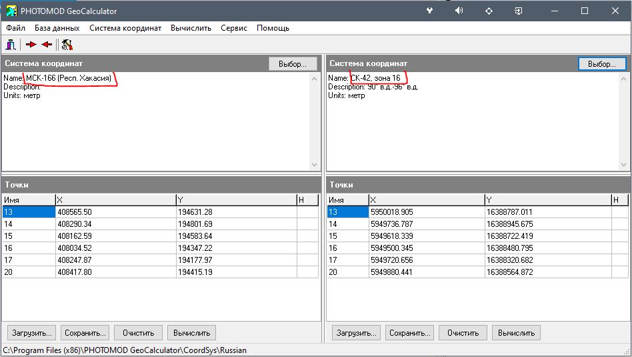
Task: Click the status bar CoordSys path text
Action: (125, 350)
